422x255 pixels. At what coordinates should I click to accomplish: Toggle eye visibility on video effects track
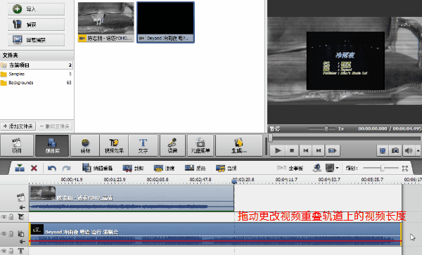click(x=4, y=216)
